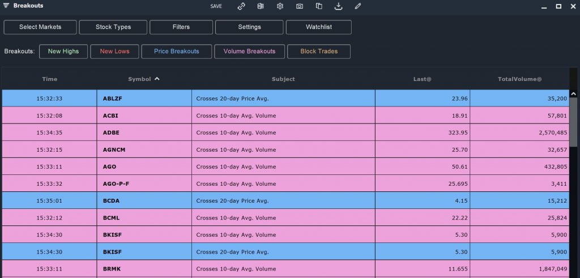This screenshot has width=580, height=278.
Task: Click the ABLZF row subject text
Action: (232, 99)
